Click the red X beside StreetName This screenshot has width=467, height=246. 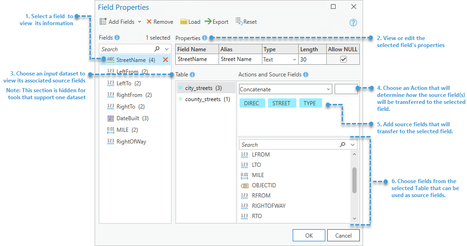pos(165,60)
